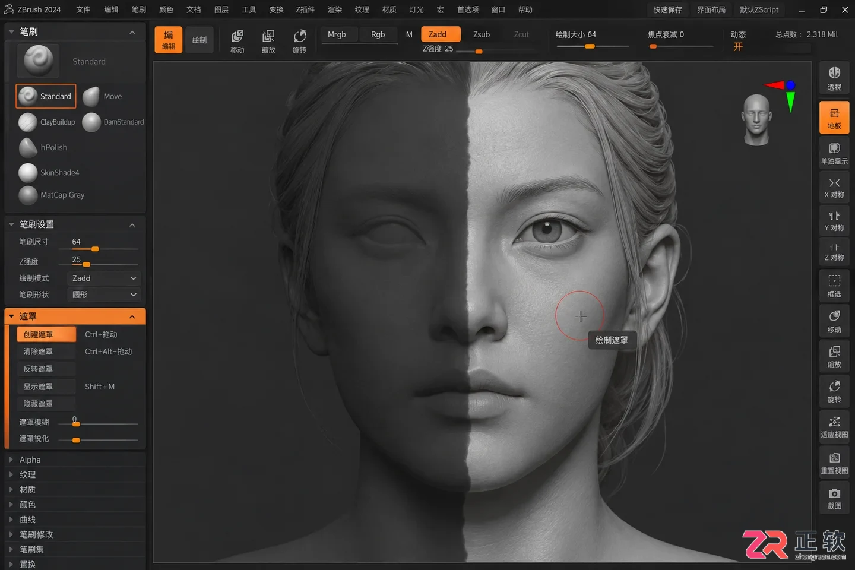Screen dimensions: 855x570
Task: Click 创建遮罩 button
Action: click(46, 334)
